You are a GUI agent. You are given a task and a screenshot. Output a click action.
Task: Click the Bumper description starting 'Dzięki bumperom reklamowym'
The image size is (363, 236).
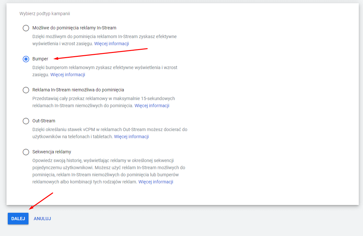(x=105, y=67)
